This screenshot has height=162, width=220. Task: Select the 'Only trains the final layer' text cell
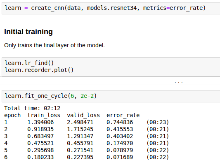click(x=54, y=45)
